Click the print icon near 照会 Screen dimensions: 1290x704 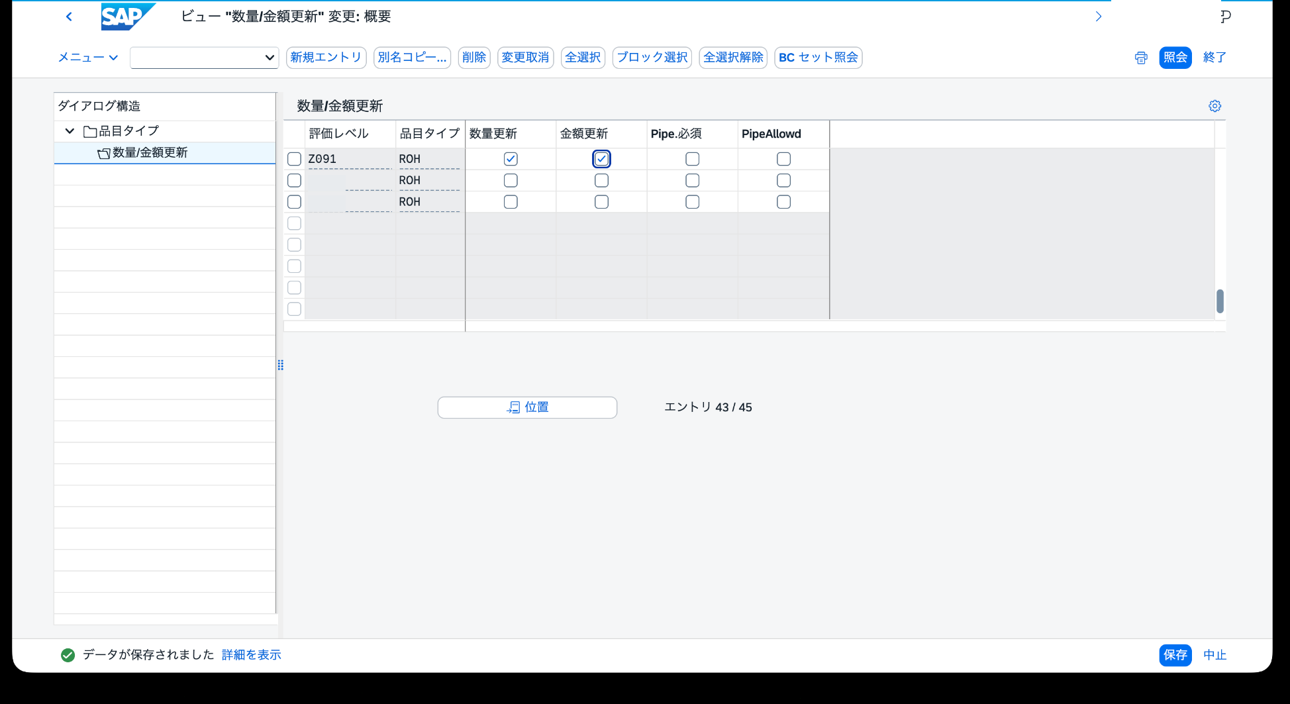click(1140, 58)
